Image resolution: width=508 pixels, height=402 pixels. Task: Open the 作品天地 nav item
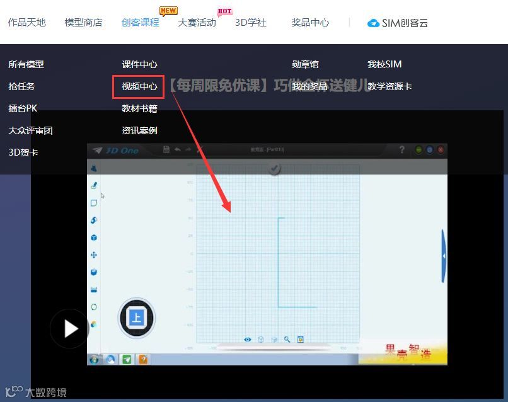pyautogui.click(x=26, y=23)
